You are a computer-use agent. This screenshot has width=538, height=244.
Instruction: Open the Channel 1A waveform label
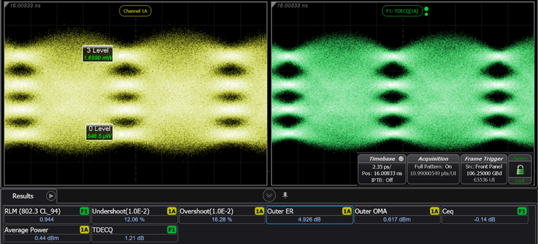pyautogui.click(x=135, y=11)
